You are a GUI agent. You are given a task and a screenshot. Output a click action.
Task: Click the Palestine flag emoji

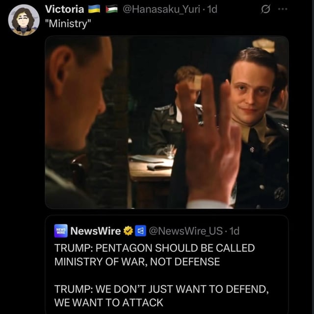pos(111,9)
